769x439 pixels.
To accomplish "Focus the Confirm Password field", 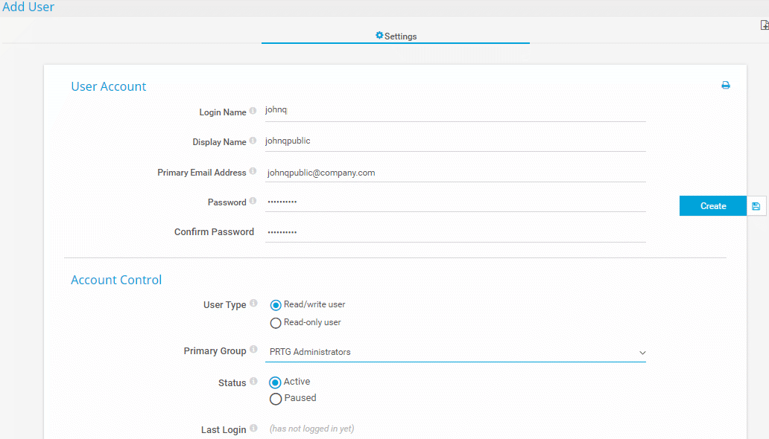I will (455, 232).
